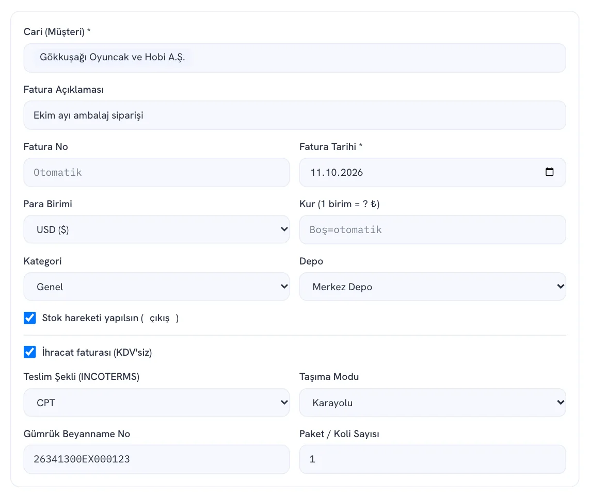Click the "İhracat faturası (KDV'siz)" label text
Image resolution: width=591 pixels, height=498 pixels.
97,352
